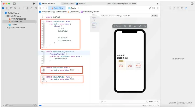Choose the SwiftUIStacks scheme in toolbar
The width and height of the screenshot is (196, 108).
(68, 3)
